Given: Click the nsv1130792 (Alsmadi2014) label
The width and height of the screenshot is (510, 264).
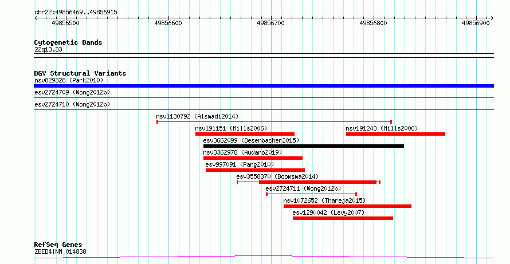Looking at the screenshot, I should (197, 116).
